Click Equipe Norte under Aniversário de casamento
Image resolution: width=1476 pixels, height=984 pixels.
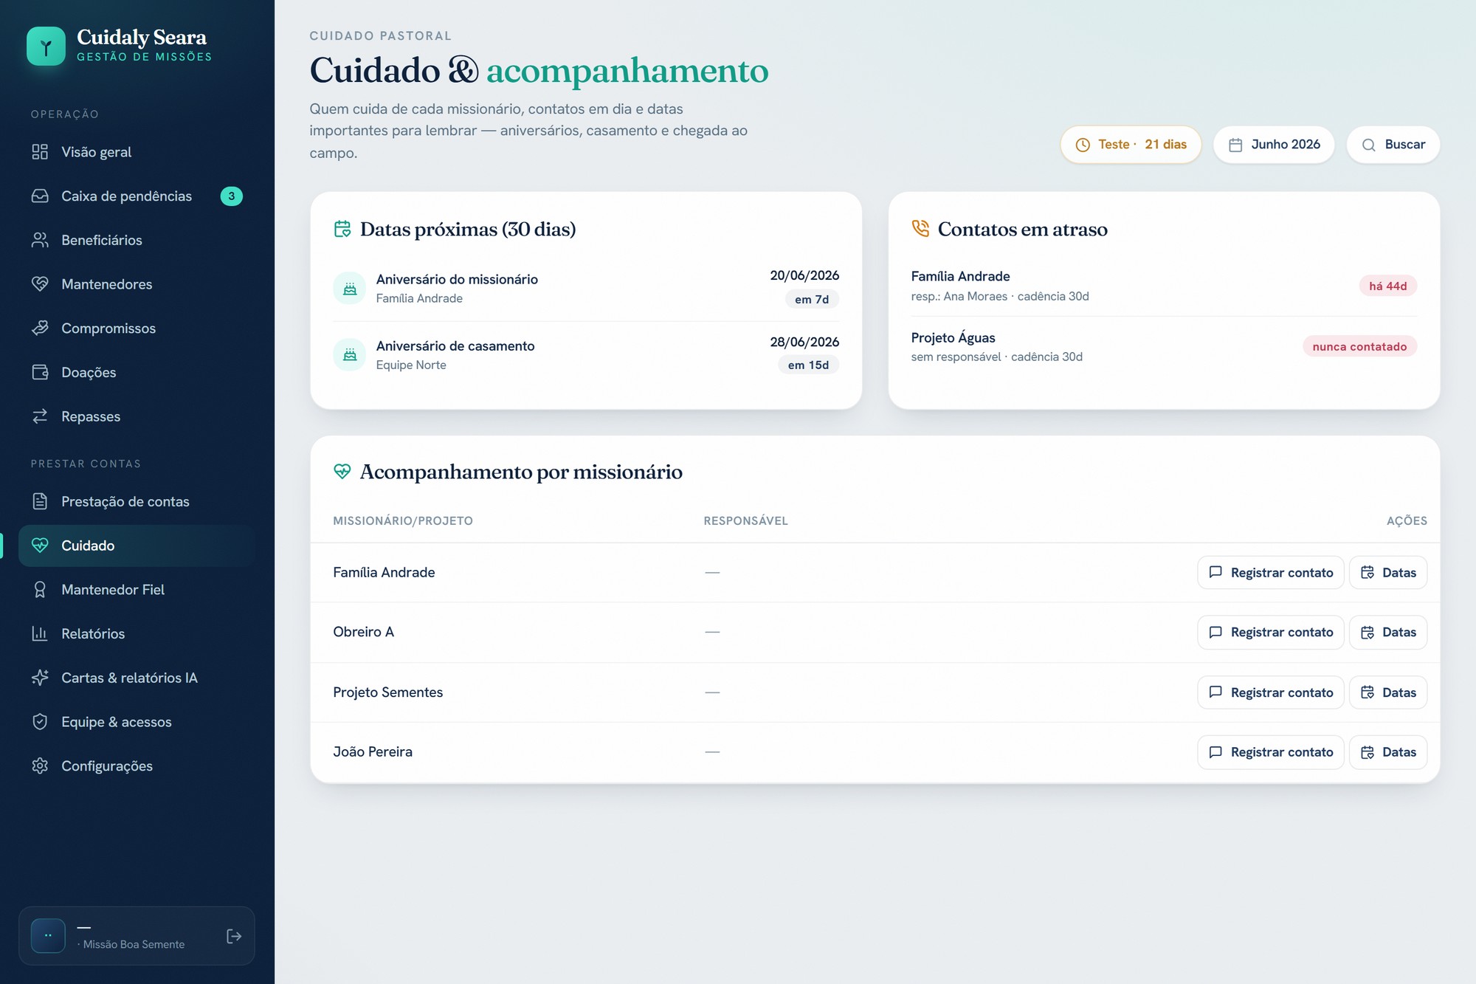[x=411, y=365]
